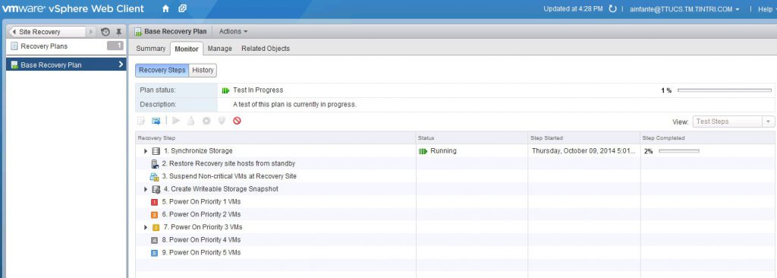The height and width of the screenshot is (278, 777).
Task: Click the 'Updated at 4:28 PM' text
Action: 573,9
